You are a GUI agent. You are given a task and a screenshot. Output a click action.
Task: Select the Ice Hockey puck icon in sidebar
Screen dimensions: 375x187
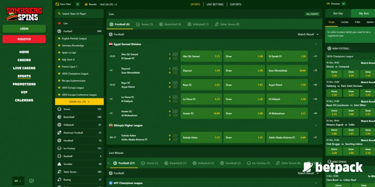click(59, 148)
